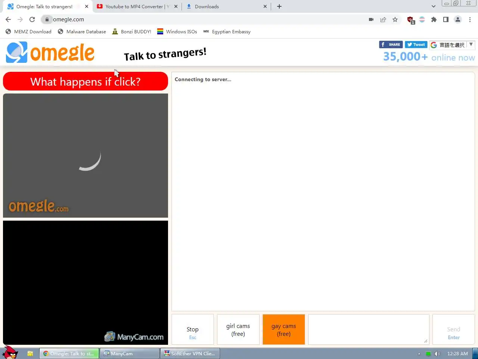Click the omegle.com address bar
Image resolution: width=478 pixels, height=359 pixels.
coord(204,19)
